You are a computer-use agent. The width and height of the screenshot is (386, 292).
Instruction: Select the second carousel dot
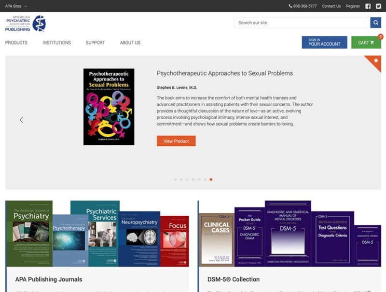181,180
